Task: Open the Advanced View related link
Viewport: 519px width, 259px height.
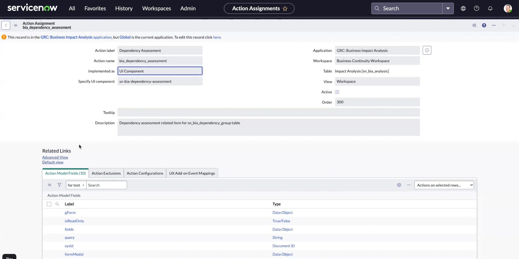Action: click(x=55, y=157)
